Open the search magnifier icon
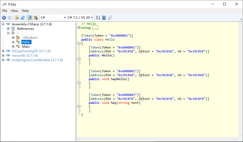The width and height of the screenshot is (243, 142). point(110,18)
